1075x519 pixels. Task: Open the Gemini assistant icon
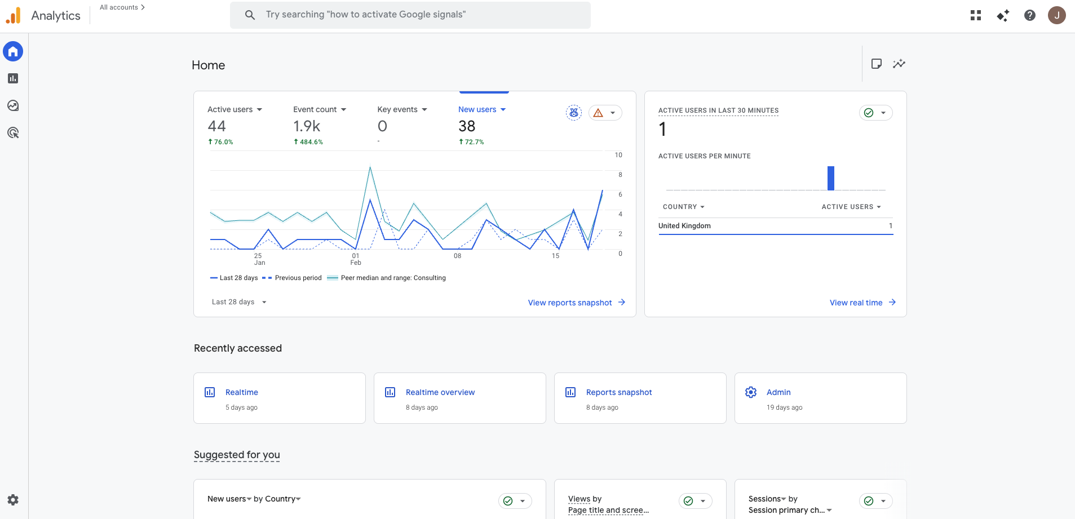point(1003,15)
